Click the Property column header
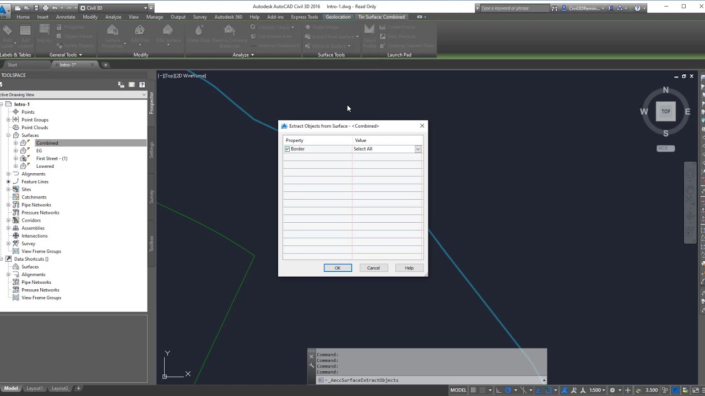Image resolution: width=705 pixels, height=396 pixels. coord(317,140)
